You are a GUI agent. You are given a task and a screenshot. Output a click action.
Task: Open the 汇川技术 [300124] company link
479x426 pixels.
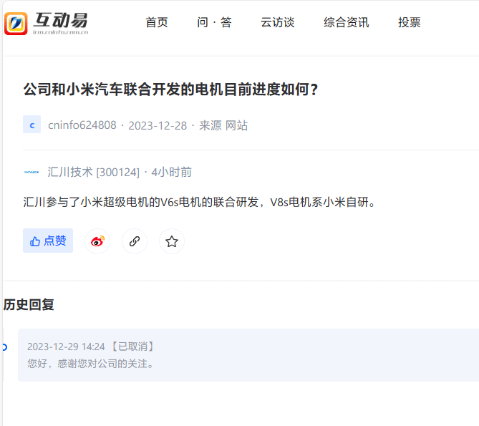(94, 173)
